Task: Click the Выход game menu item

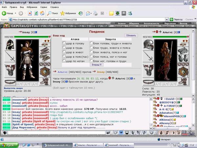Action: click(183, 23)
